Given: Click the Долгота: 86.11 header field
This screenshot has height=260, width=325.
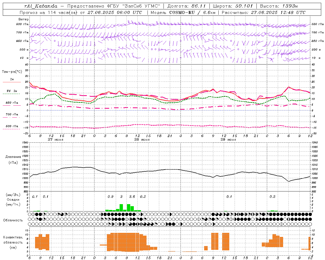Looking at the screenshot, I should point(187,6).
